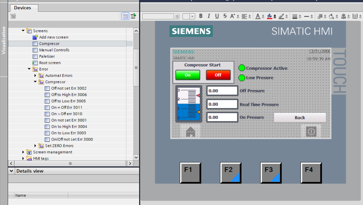Image resolution: width=363 pixels, height=205 pixels.
Task: Click the F1 function key
Action: click(190, 173)
